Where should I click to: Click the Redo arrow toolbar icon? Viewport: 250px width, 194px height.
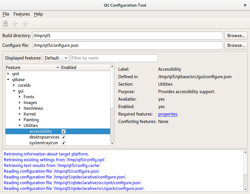coord(24,23)
